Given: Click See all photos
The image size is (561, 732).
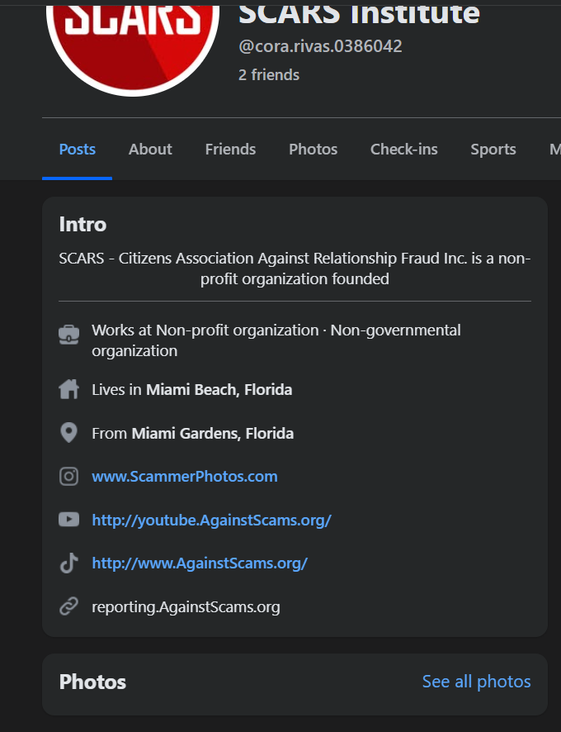Looking at the screenshot, I should (x=476, y=682).
